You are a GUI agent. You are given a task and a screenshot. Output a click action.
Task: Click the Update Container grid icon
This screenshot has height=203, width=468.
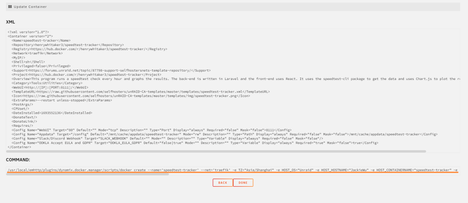pyautogui.click(x=10, y=7)
